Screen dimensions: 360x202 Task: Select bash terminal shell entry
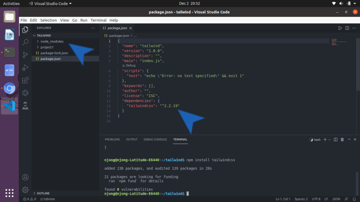(x=315, y=140)
